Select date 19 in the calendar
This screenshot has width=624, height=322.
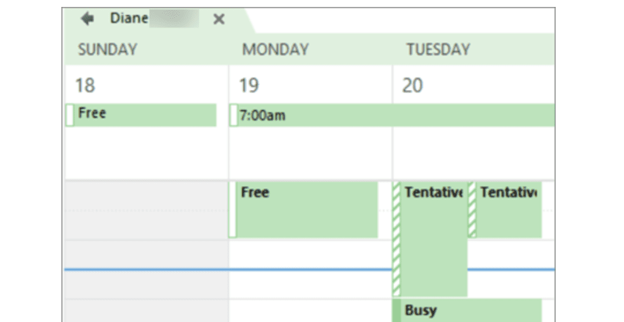tap(249, 85)
